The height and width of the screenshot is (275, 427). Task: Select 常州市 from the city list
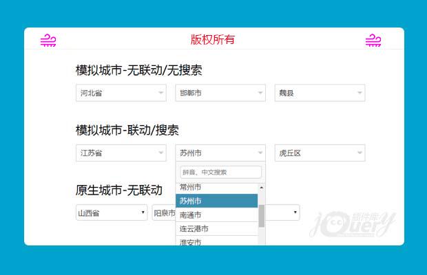(216, 188)
